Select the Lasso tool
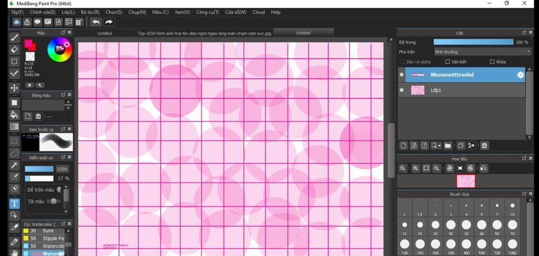 14,153
